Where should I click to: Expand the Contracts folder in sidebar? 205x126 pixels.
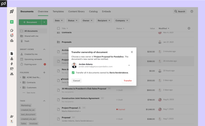click(x=20, y=82)
